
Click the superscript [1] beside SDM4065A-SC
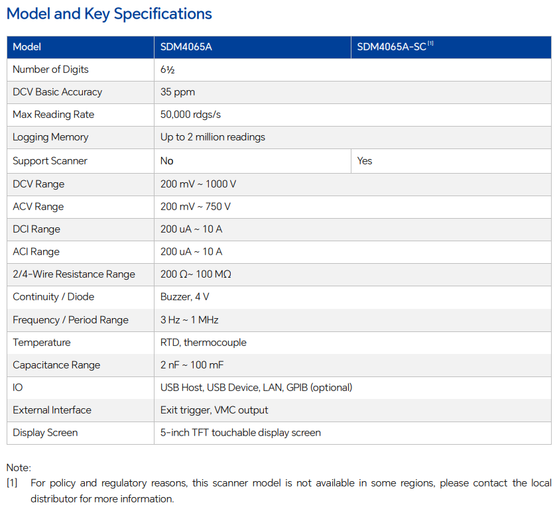(430, 43)
